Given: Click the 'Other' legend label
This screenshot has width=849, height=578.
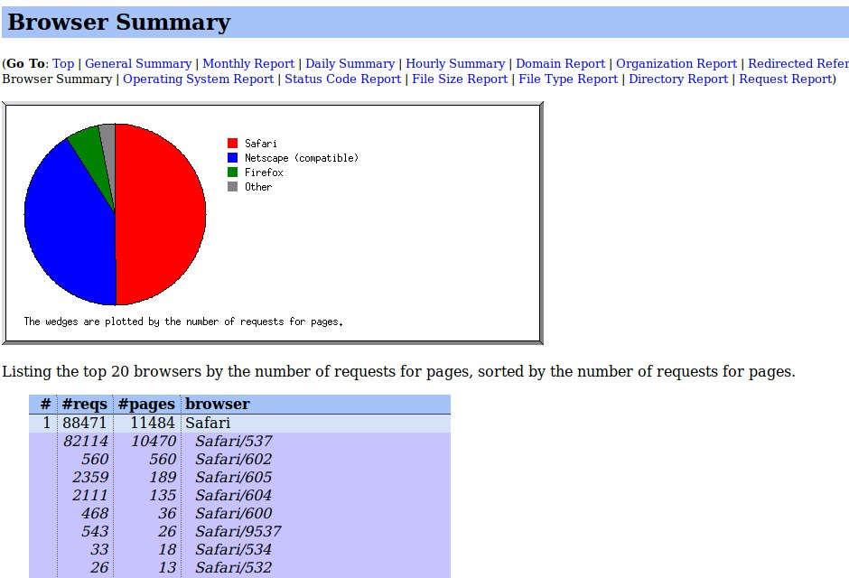Looking at the screenshot, I should (x=258, y=187).
